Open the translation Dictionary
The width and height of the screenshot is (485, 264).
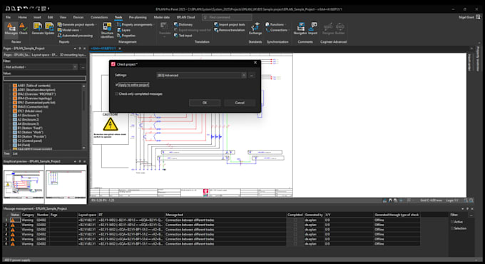[183, 24]
